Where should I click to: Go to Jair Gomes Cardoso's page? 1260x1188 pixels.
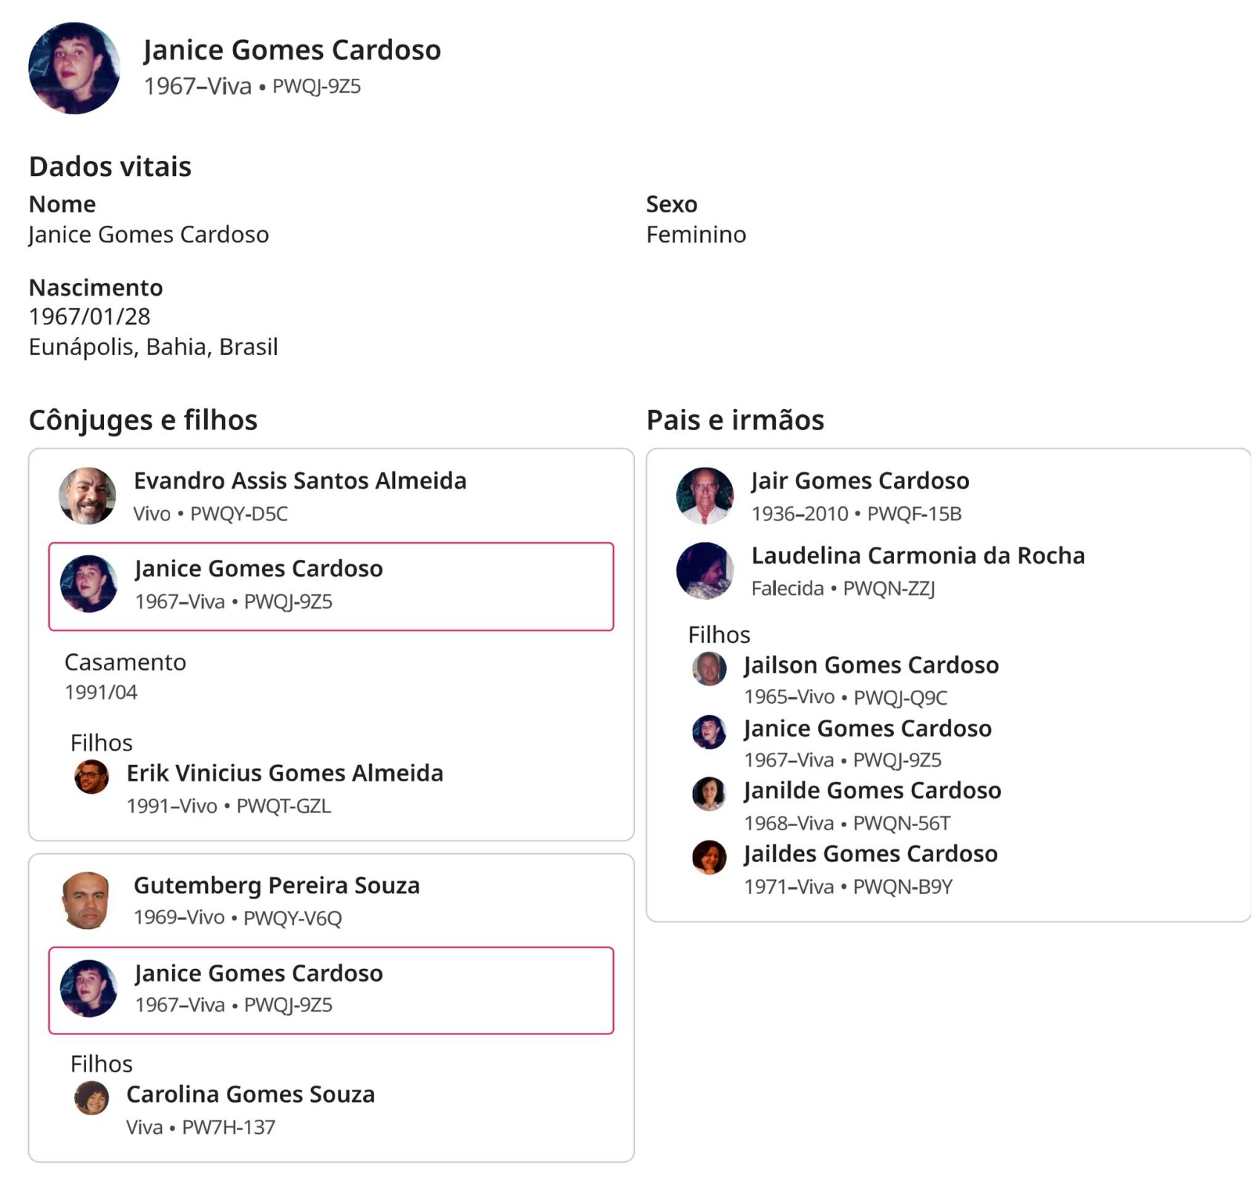tap(860, 480)
